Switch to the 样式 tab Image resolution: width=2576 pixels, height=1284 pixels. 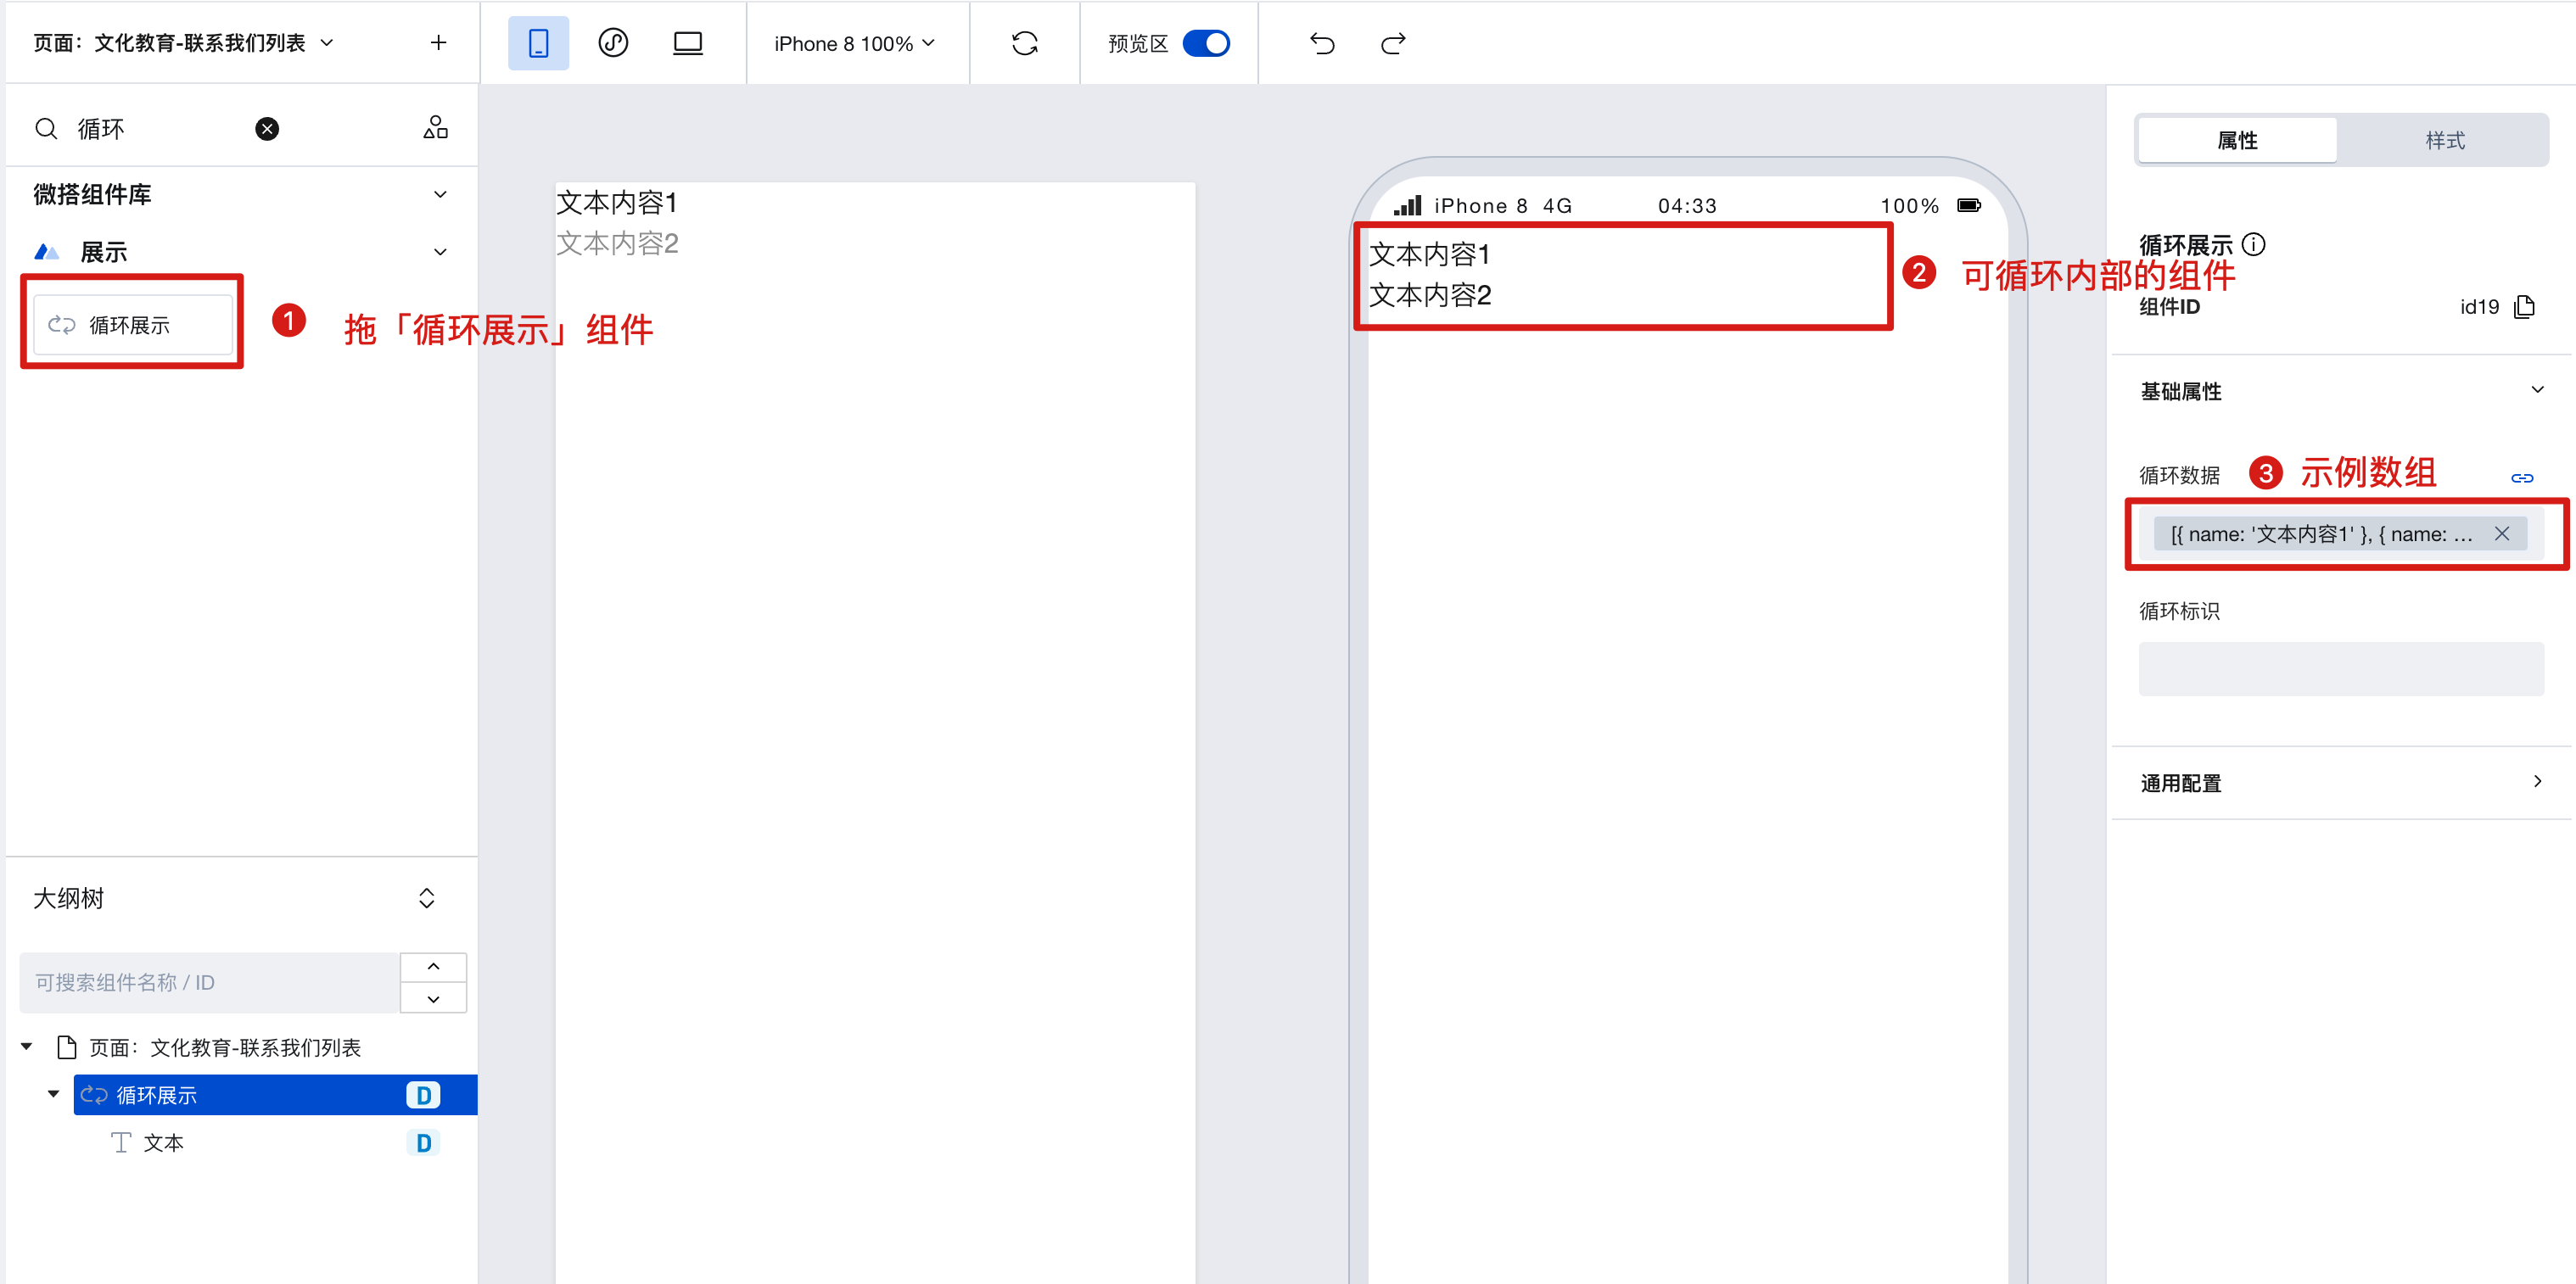2444,140
